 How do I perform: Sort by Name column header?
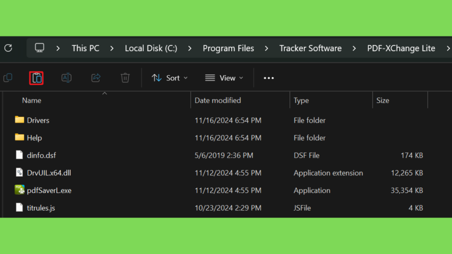32,100
